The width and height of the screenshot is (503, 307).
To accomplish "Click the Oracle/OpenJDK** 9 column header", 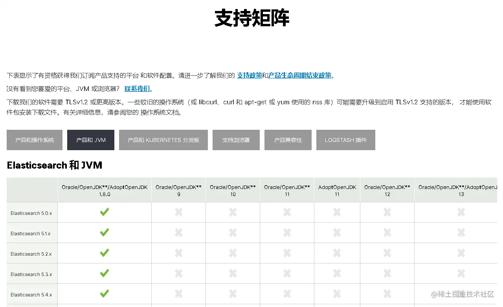I will (178, 191).
